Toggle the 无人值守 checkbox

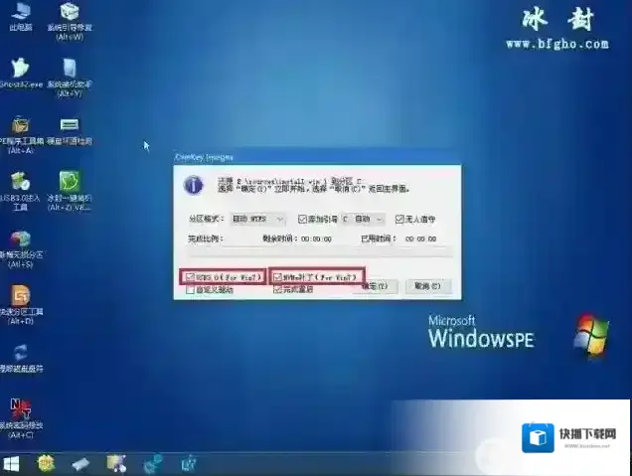point(399,219)
